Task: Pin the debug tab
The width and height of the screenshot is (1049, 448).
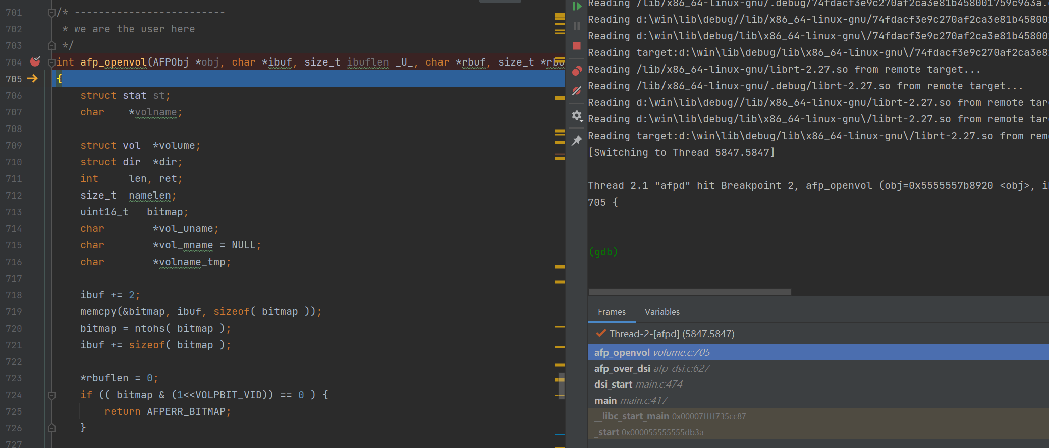Action: (x=577, y=140)
